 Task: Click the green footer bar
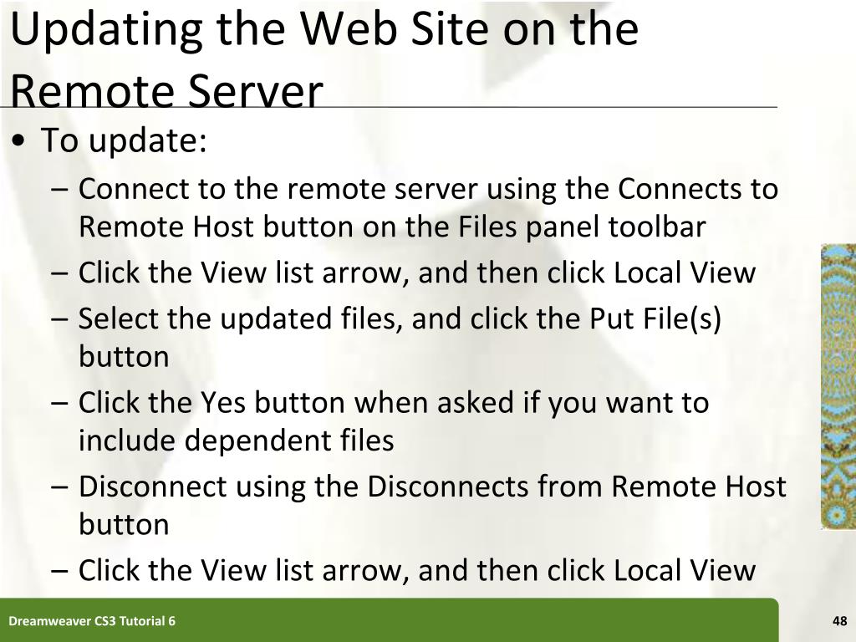tap(390, 620)
